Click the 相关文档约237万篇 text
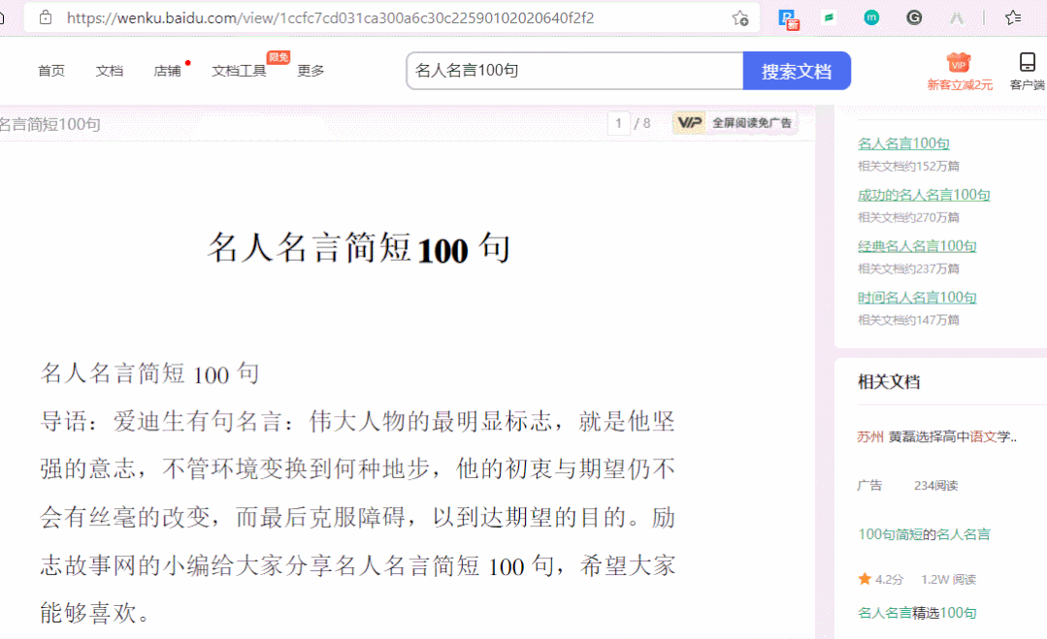 click(x=908, y=269)
